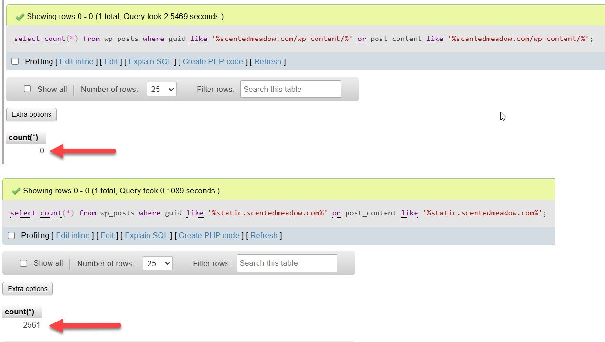This screenshot has width=605, height=342.
Task: Click Explain SQL for static.scentedmeadow query
Action: [147, 235]
